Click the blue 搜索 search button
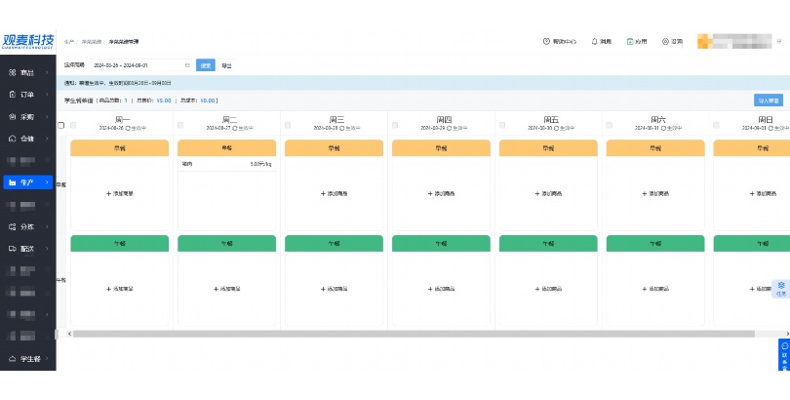The image size is (790, 400). (x=206, y=65)
